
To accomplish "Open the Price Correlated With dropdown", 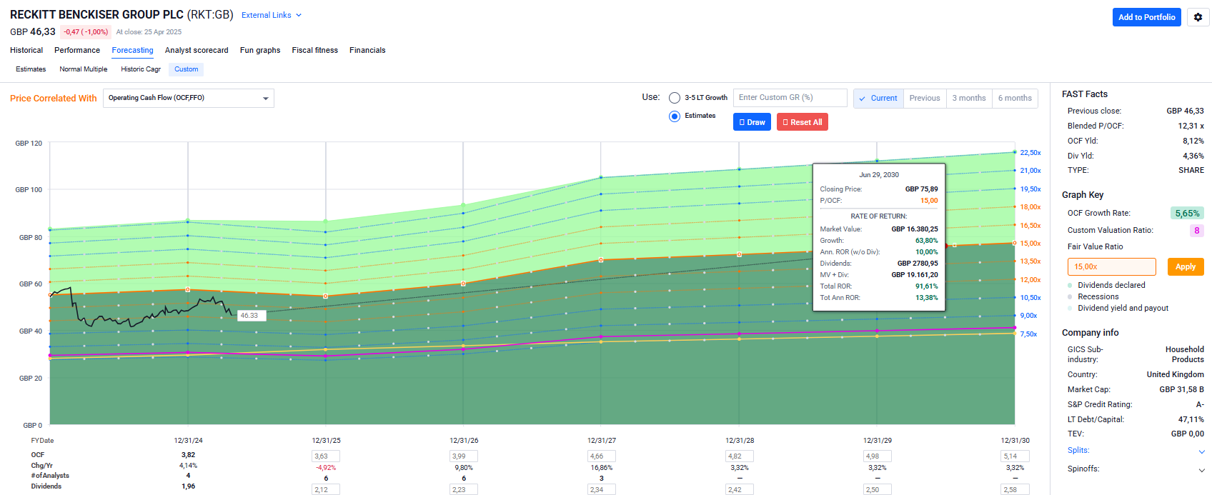I will click(189, 98).
